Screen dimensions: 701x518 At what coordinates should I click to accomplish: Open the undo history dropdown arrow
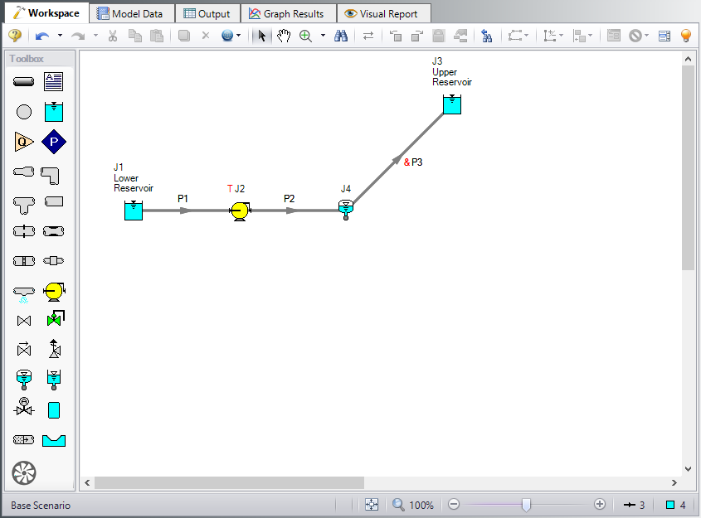click(x=60, y=36)
